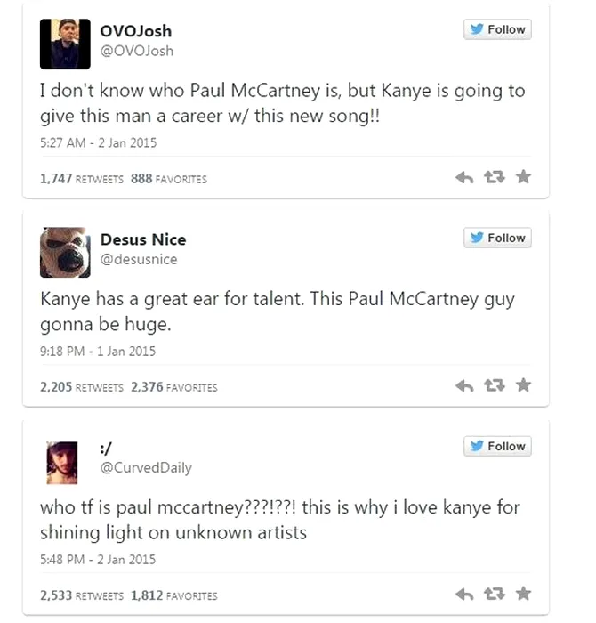Image resolution: width=596 pixels, height=623 pixels.
Task: View the 1,812 favorites list
Action: pos(173,595)
